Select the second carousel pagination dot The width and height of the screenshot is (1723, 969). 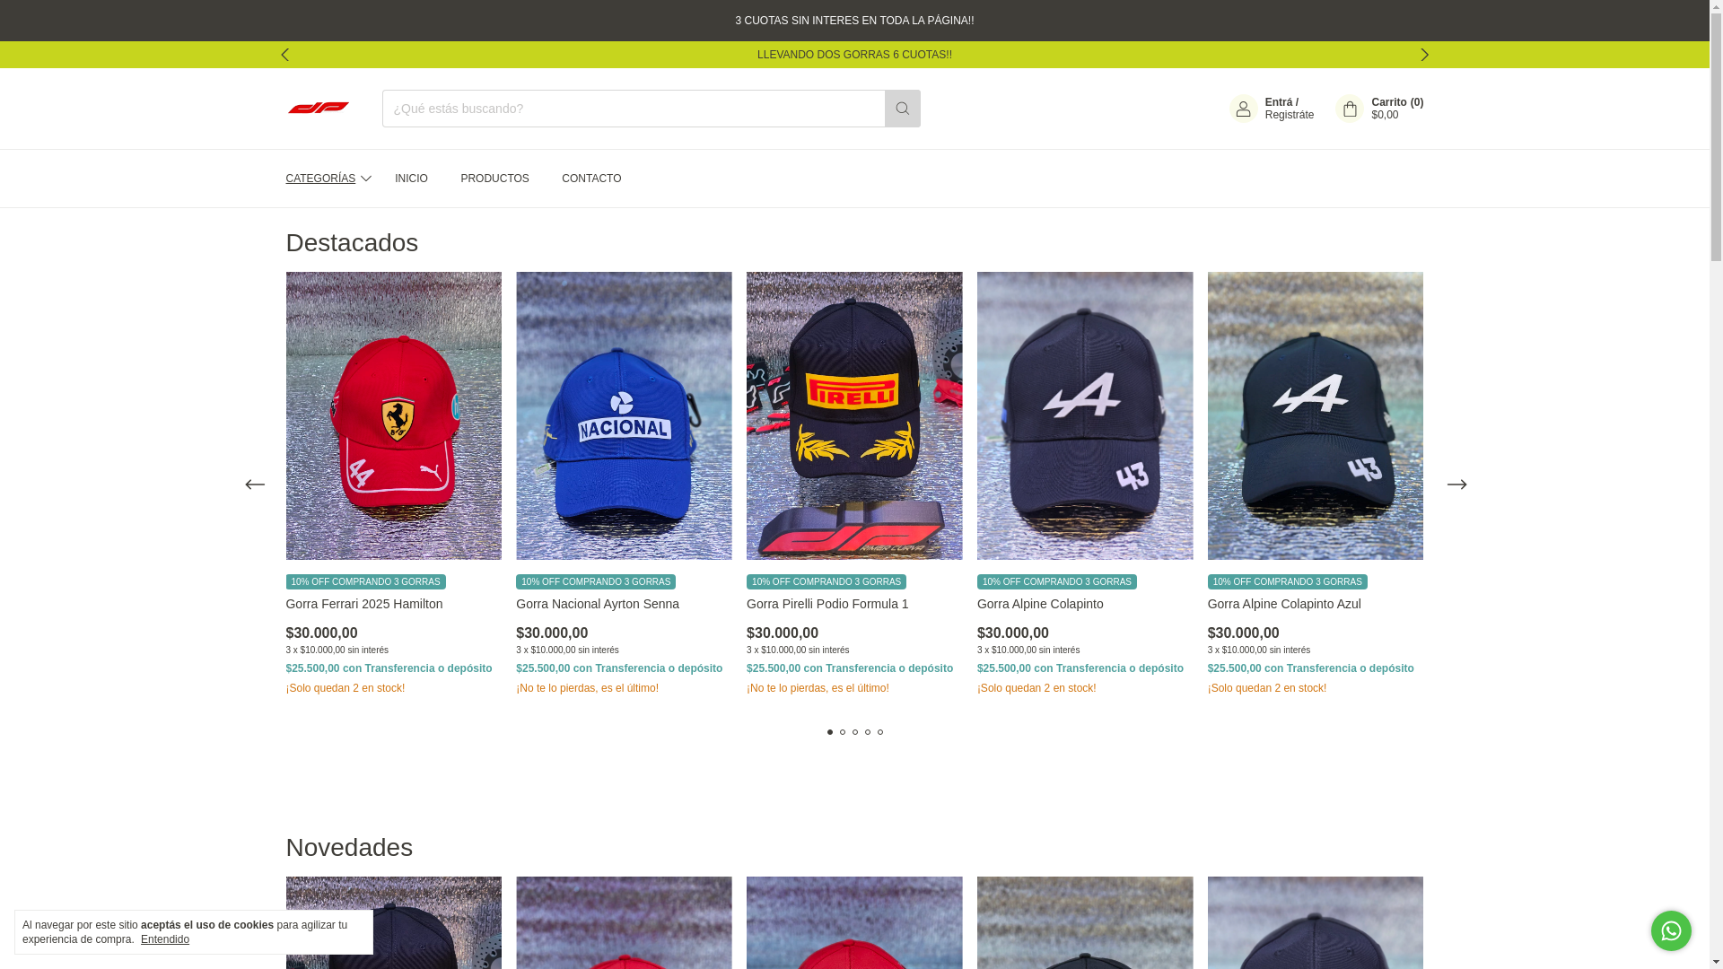[842, 732]
